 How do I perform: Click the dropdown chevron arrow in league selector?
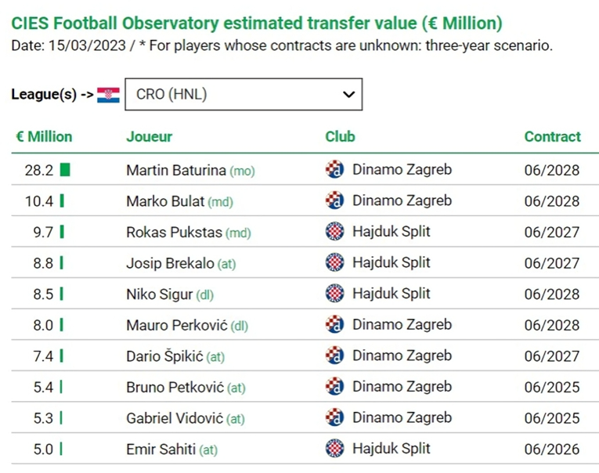point(348,95)
